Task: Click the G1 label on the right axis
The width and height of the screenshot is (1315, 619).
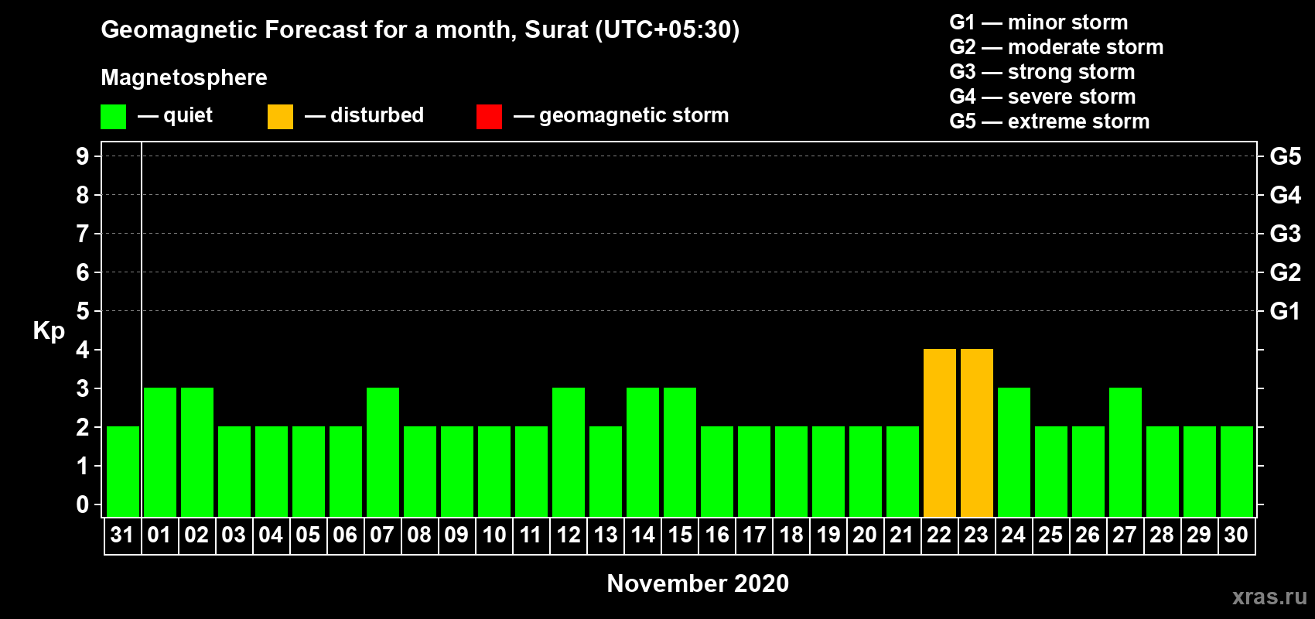Action: (1285, 311)
